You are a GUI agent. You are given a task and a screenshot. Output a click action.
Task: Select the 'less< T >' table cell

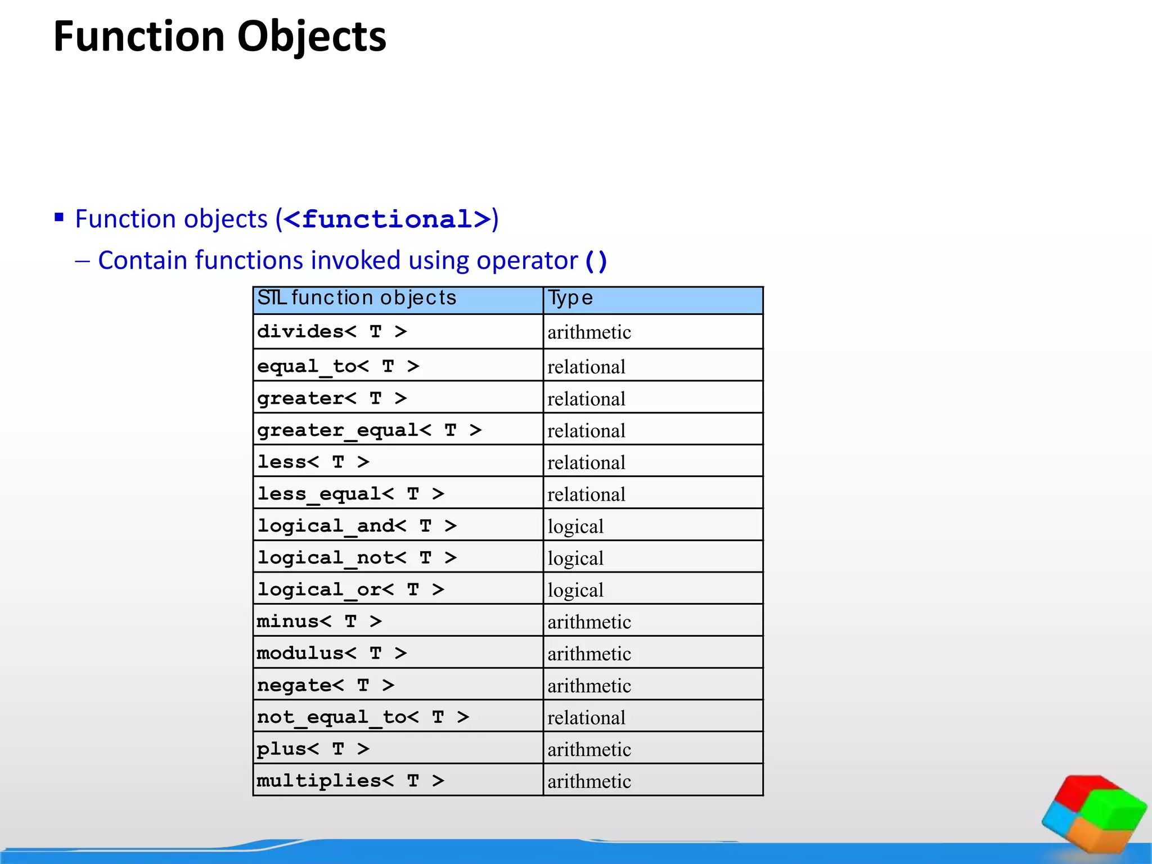coord(398,461)
